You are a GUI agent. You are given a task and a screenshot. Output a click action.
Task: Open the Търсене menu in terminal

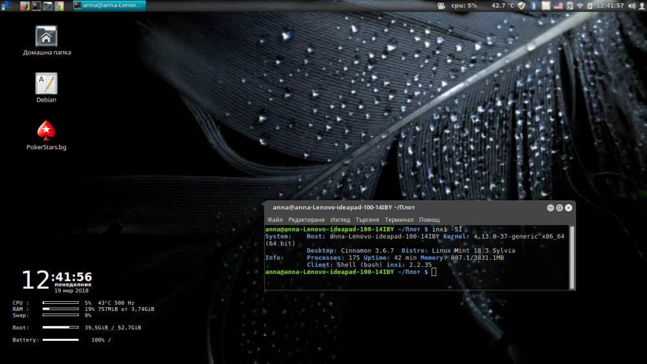(x=367, y=220)
